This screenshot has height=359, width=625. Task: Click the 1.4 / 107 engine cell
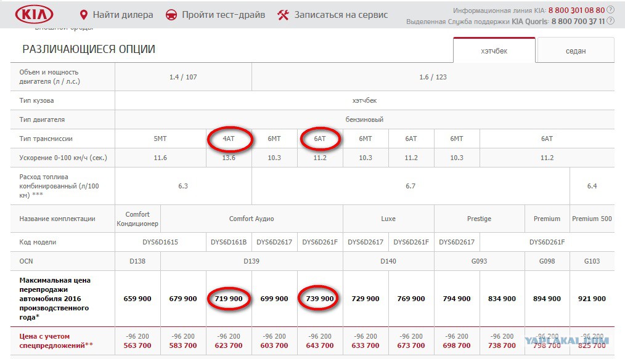(183, 77)
